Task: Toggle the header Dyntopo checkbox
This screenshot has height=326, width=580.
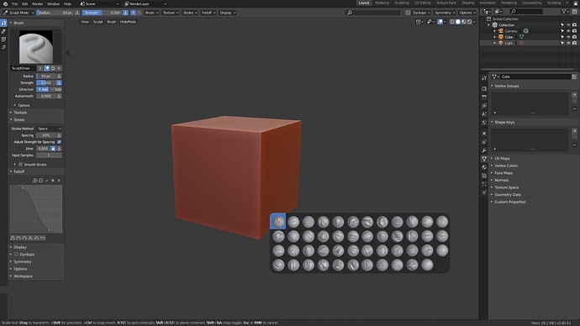Action: tap(408, 13)
